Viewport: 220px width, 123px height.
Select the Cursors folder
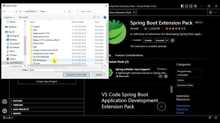(x=36, y=27)
